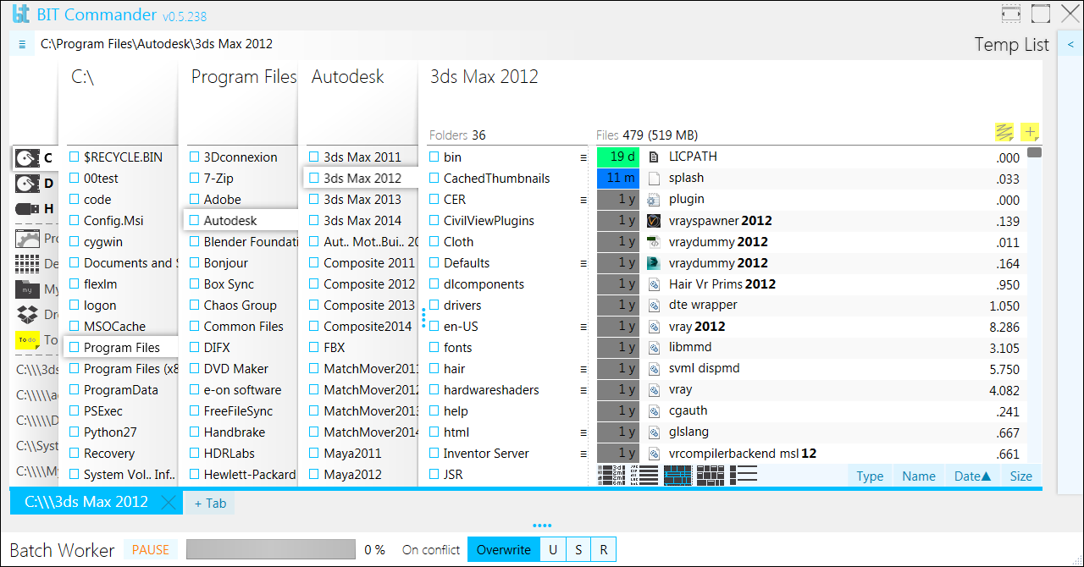The height and width of the screenshot is (567, 1084).
Task: Open drive D in the sidebar
Action: click(34, 183)
